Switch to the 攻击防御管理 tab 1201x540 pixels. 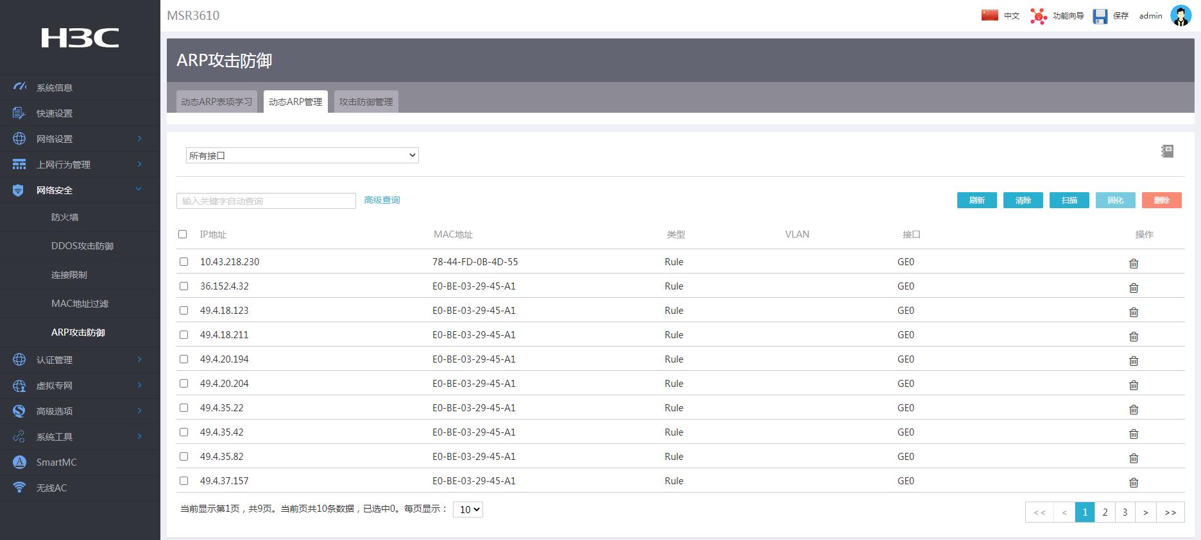coord(366,101)
